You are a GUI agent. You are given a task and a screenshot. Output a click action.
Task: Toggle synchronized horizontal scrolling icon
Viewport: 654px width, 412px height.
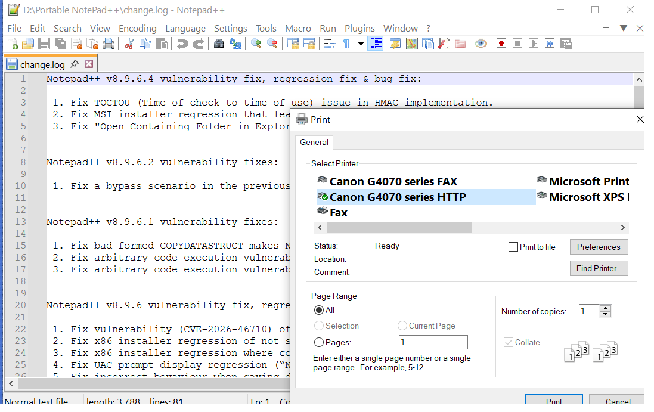(x=309, y=44)
